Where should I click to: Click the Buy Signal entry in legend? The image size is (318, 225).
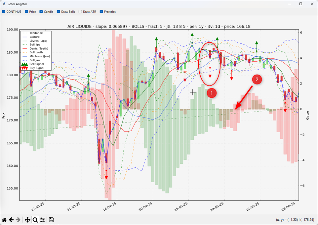[x=37, y=68]
